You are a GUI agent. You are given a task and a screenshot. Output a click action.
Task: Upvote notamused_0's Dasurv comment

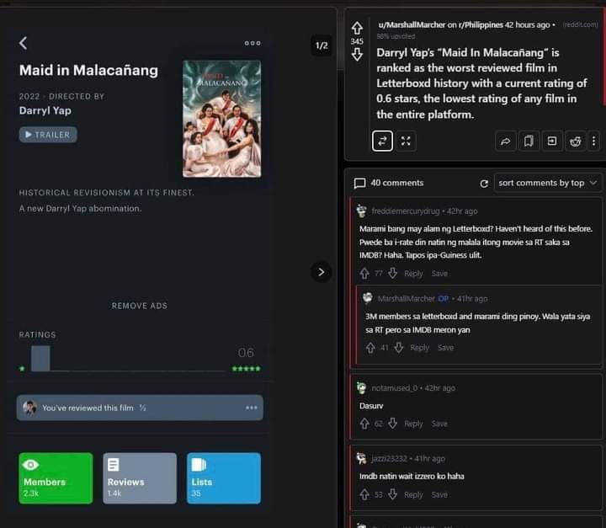pyautogui.click(x=364, y=424)
